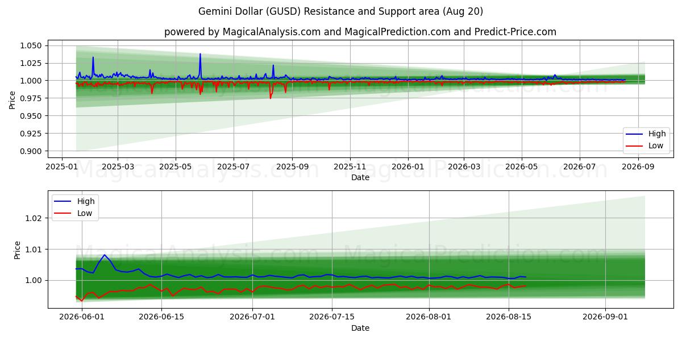Screen dimensions: 682x341
Task: Click the '2025-09' date tick label
Action: 292,167
